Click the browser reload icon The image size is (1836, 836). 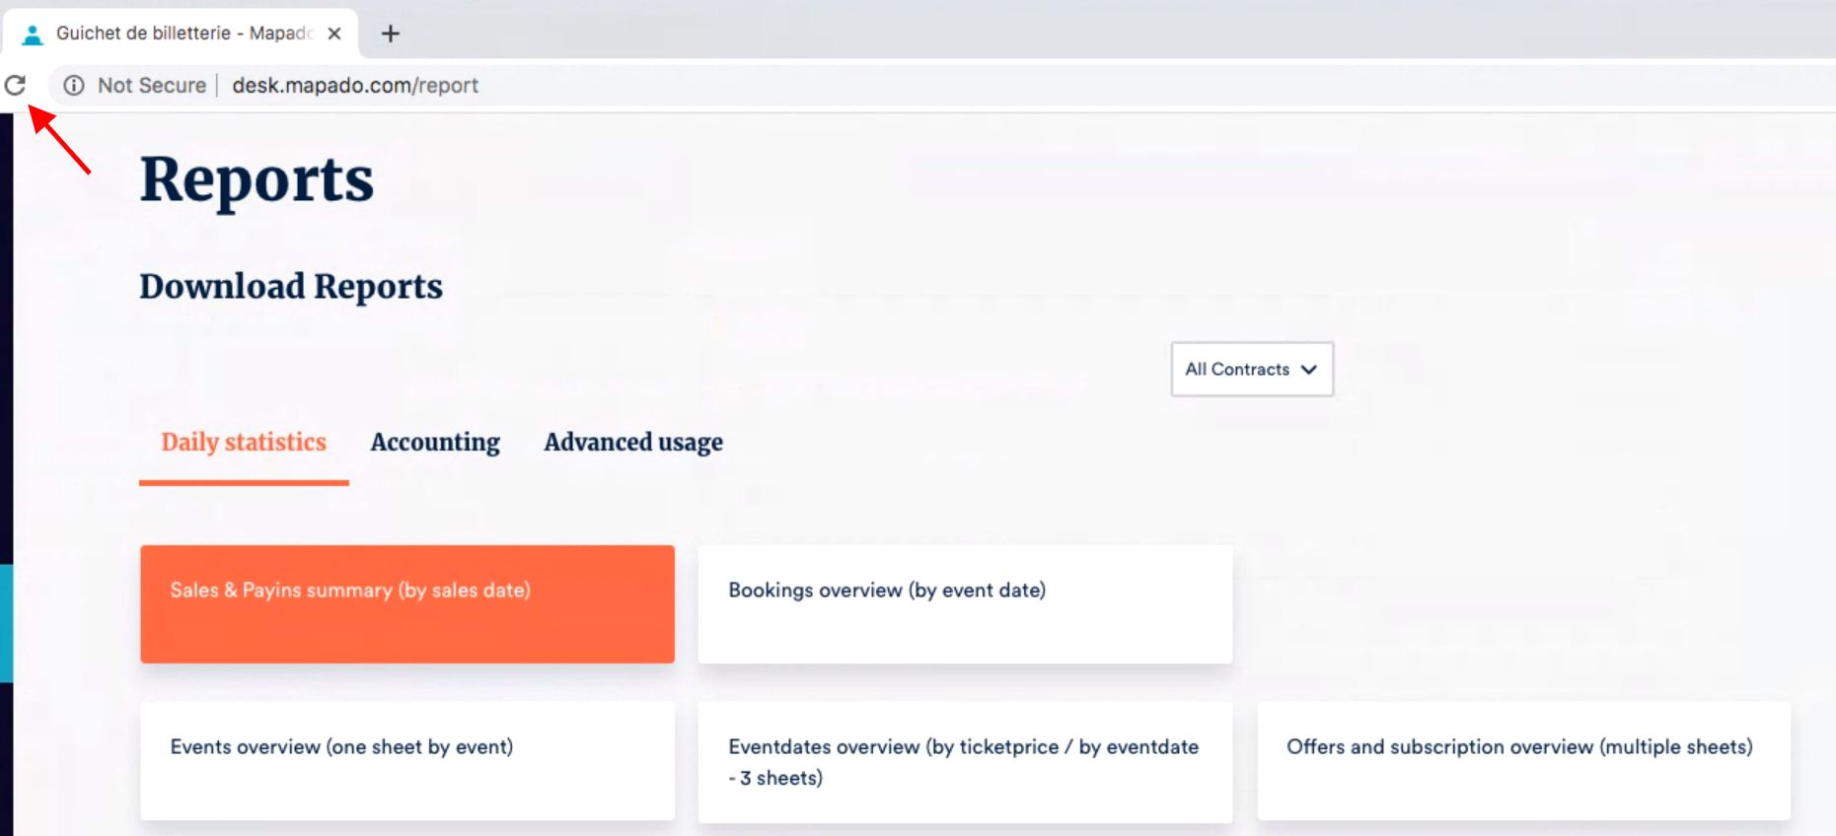click(15, 86)
